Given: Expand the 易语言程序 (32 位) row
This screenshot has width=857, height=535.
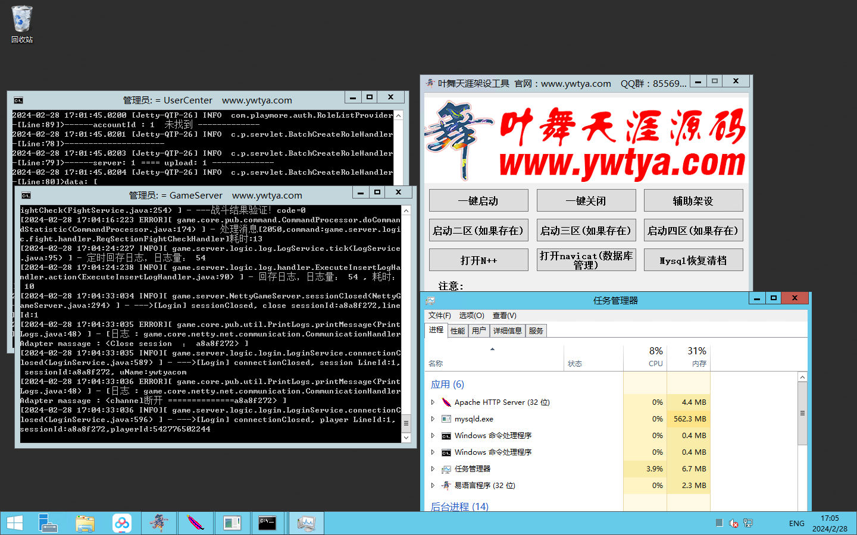Looking at the screenshot, I should pos(433,486).
